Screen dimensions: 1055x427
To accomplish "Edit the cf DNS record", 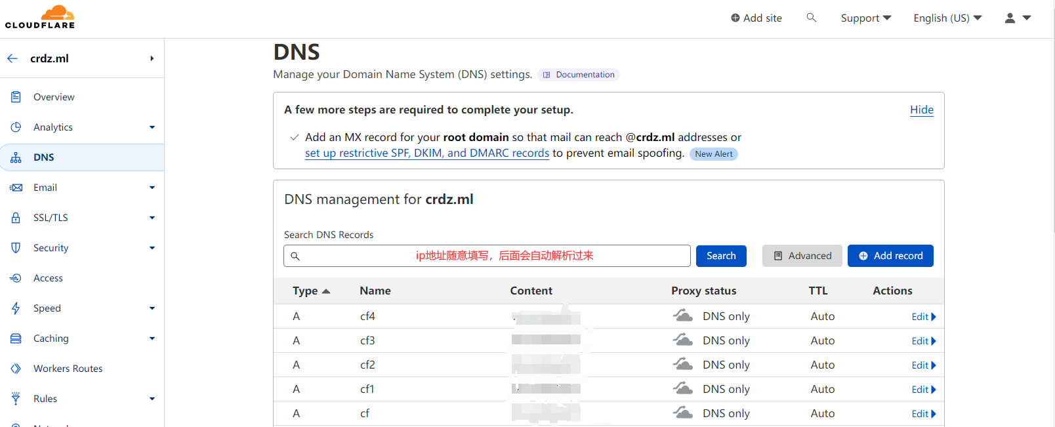I will [x=924, y=414].
